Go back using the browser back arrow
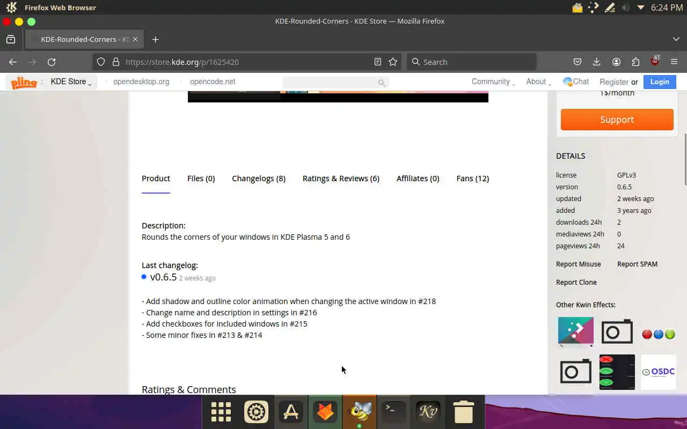This screenshot has height=429, width=687. click(13, 62)
